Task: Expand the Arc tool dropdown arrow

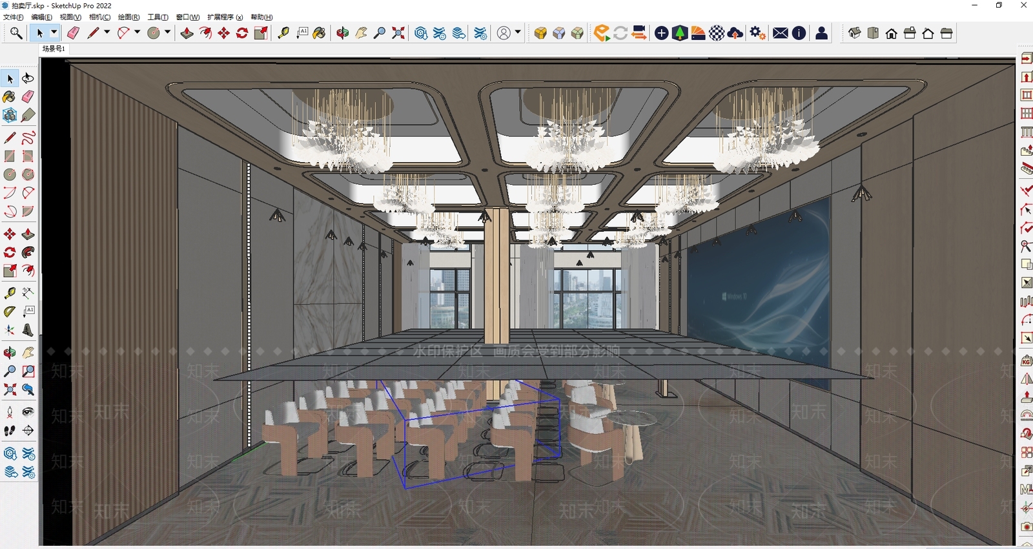Action: click(x=138, y=32)
